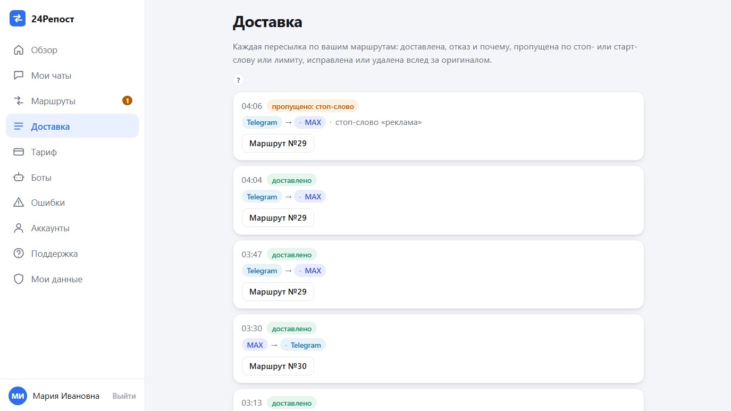This screenshot has height=411, width=731.
Task: Click the lines icon beside Доставка
Action: pos(19,127)
